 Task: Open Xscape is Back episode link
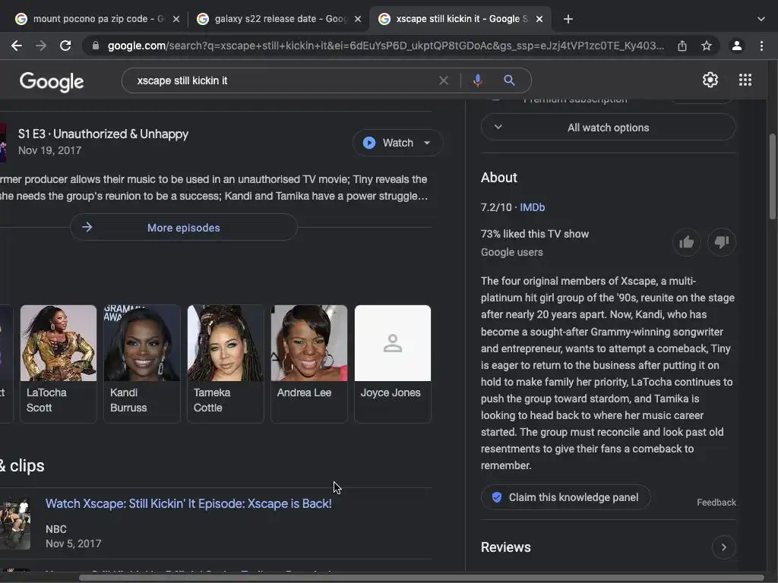[188, 504]
